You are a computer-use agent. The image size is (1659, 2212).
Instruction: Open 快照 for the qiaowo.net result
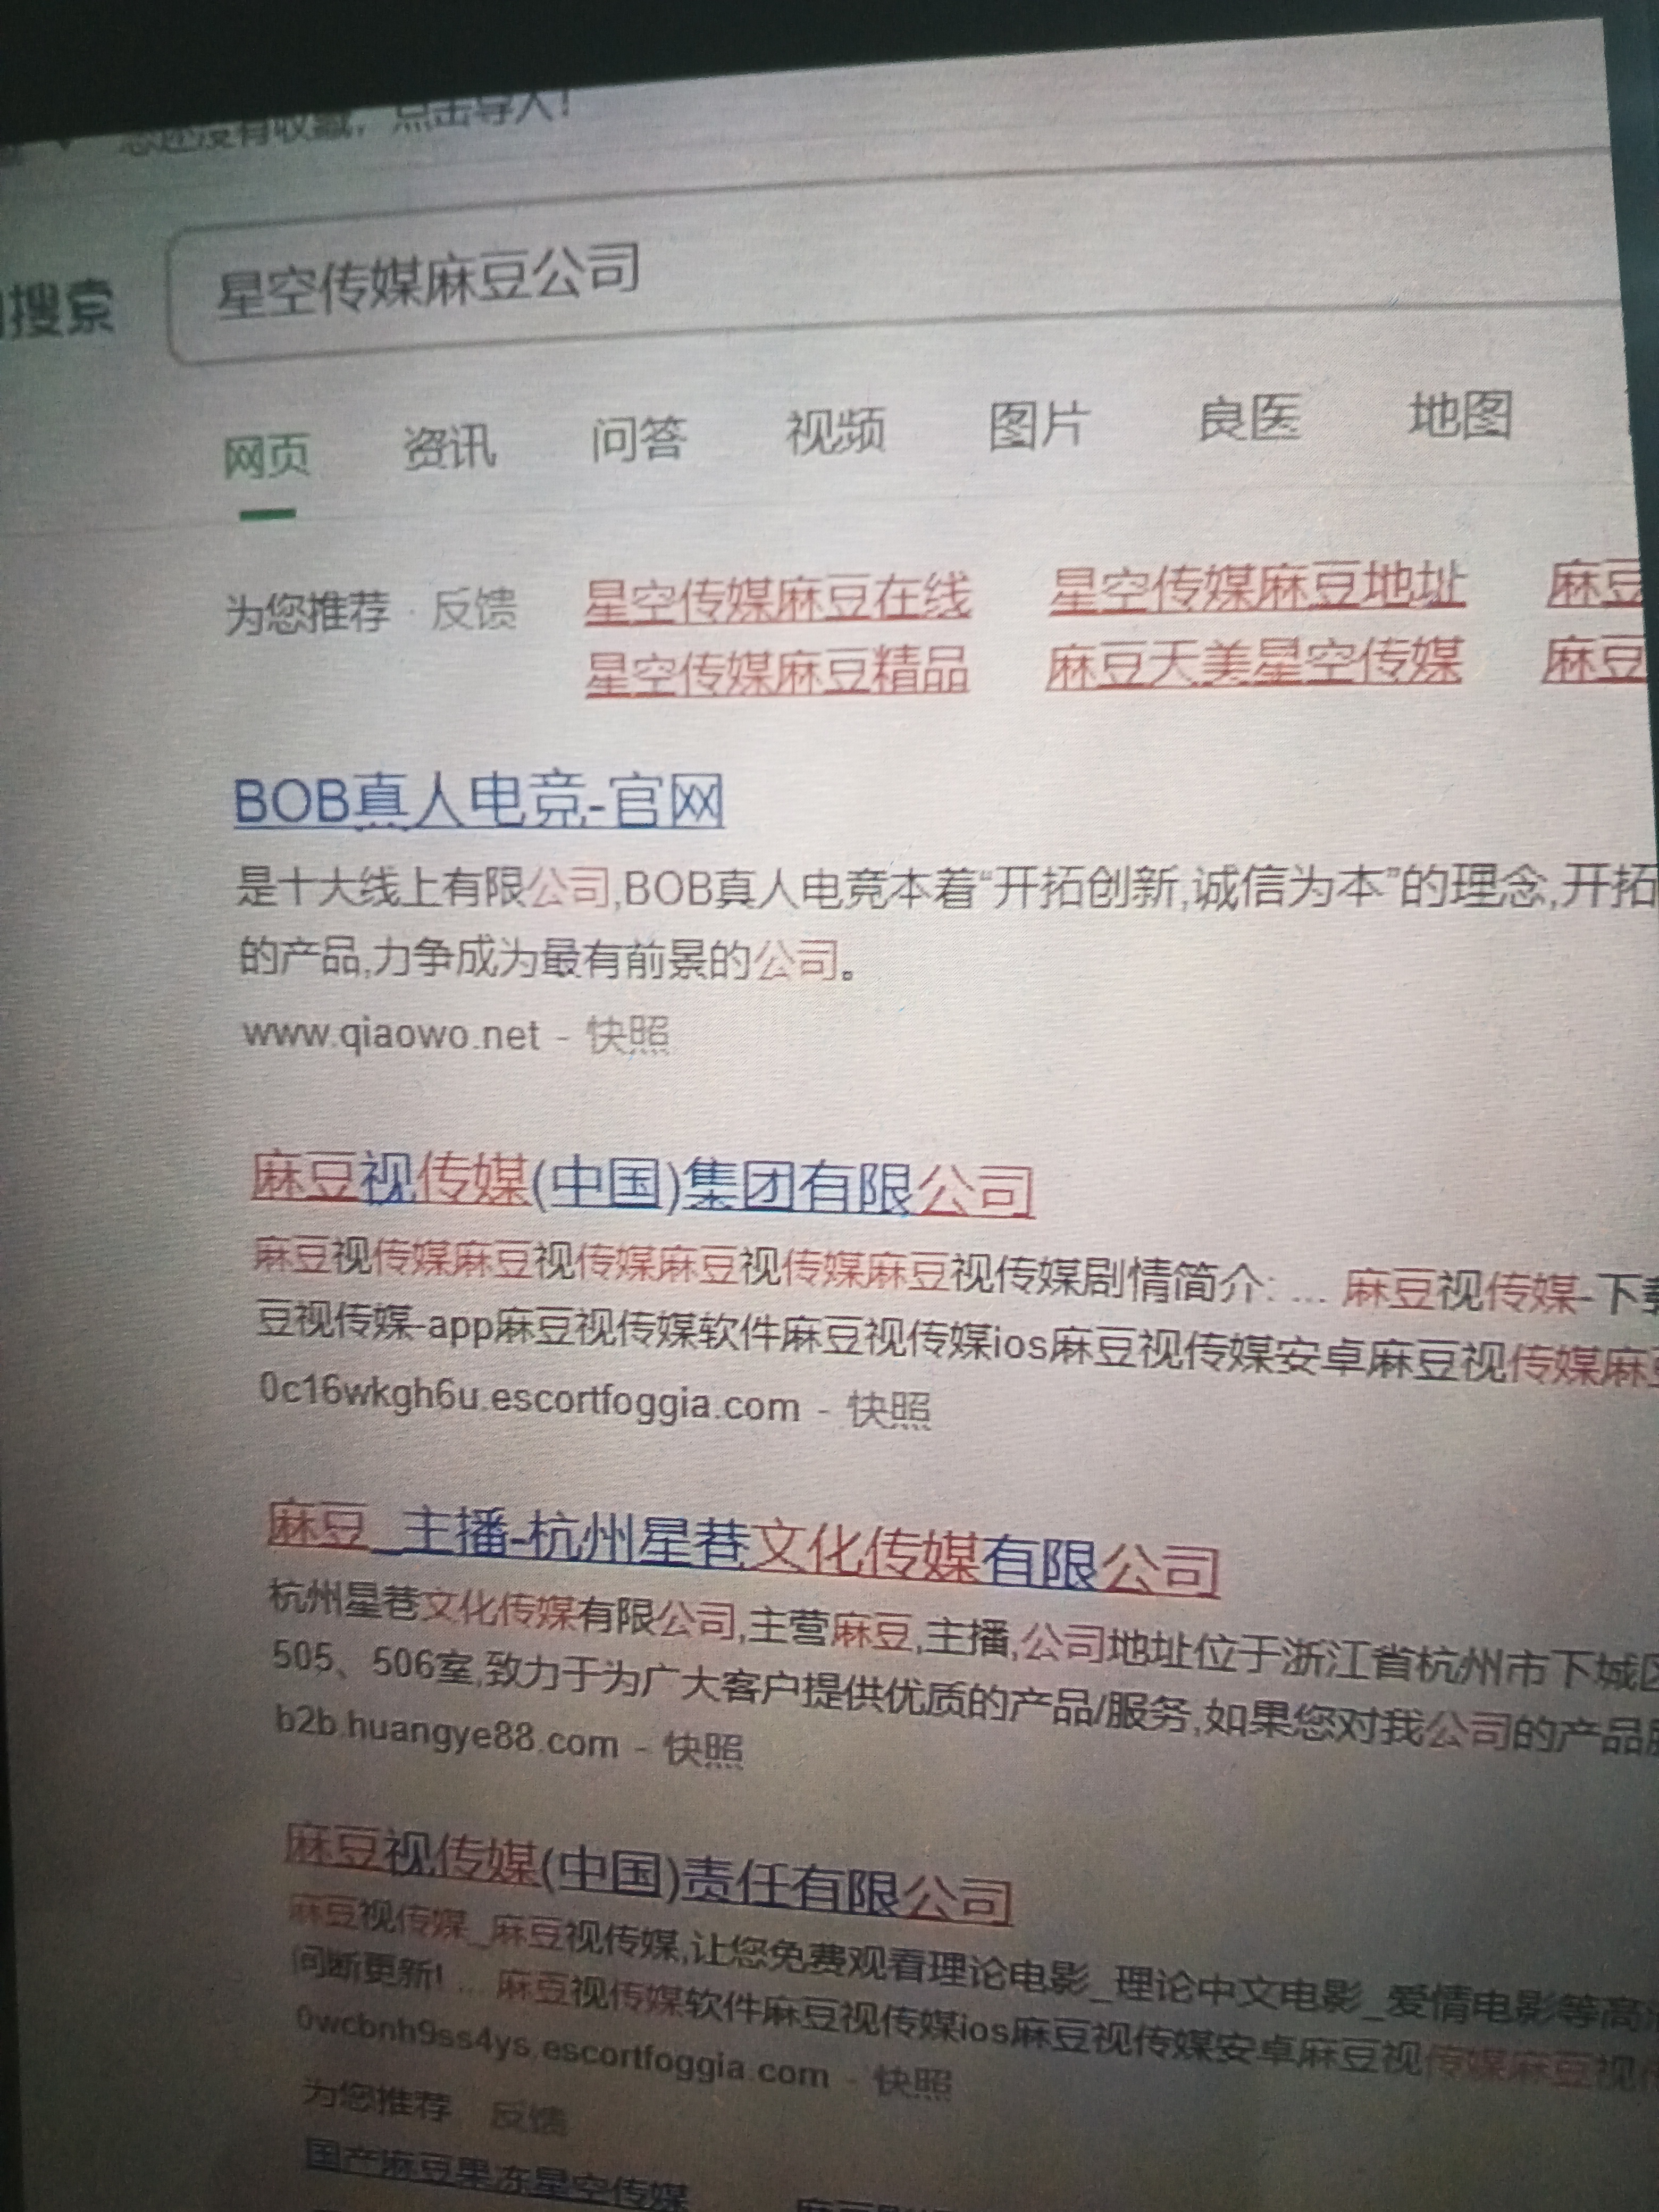(x=628, y=1036)
